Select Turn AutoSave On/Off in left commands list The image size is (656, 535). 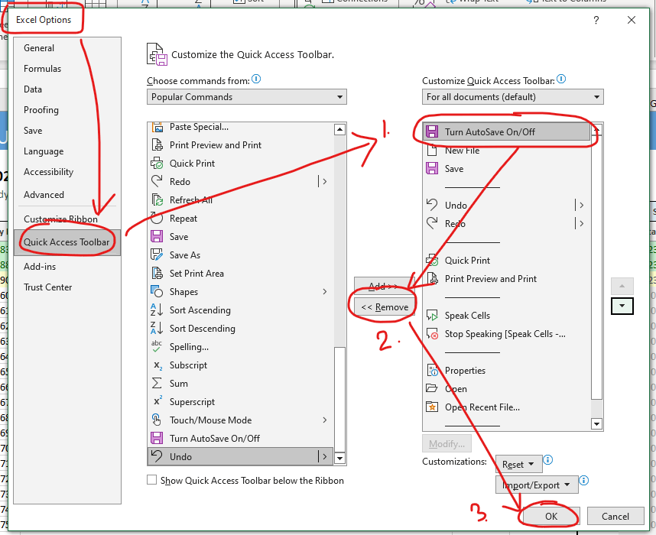point(241,439)
